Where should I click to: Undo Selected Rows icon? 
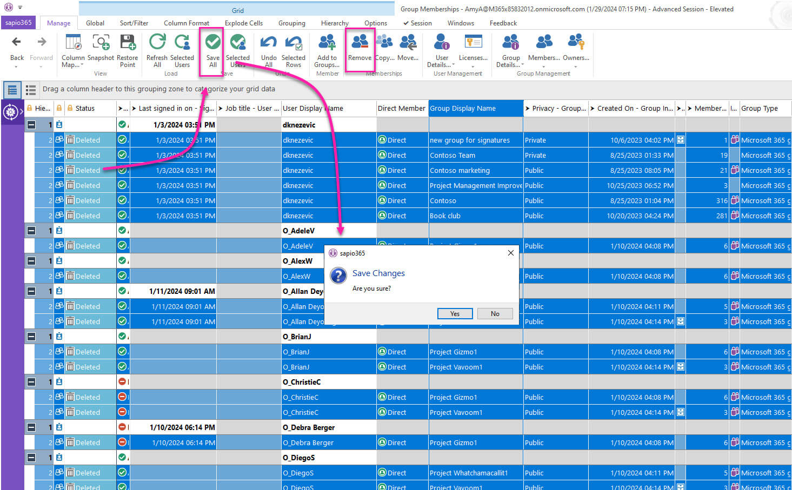pos(294,42)
